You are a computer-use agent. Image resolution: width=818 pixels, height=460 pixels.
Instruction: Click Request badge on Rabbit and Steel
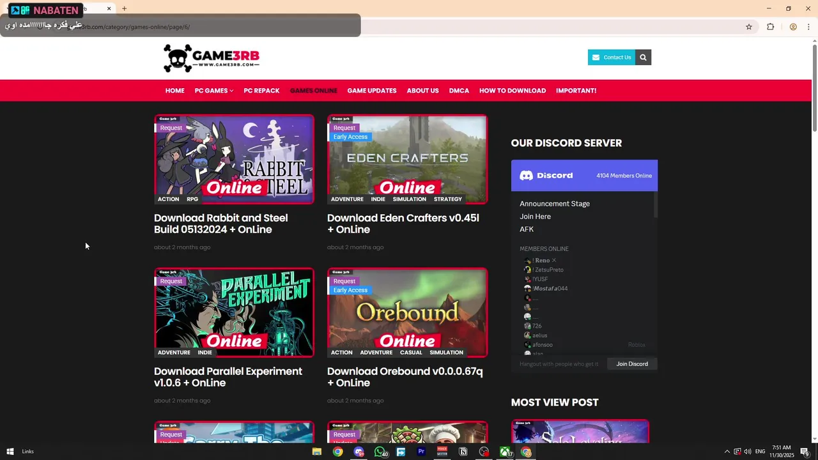pyautogui.click(x=171, y=128)
